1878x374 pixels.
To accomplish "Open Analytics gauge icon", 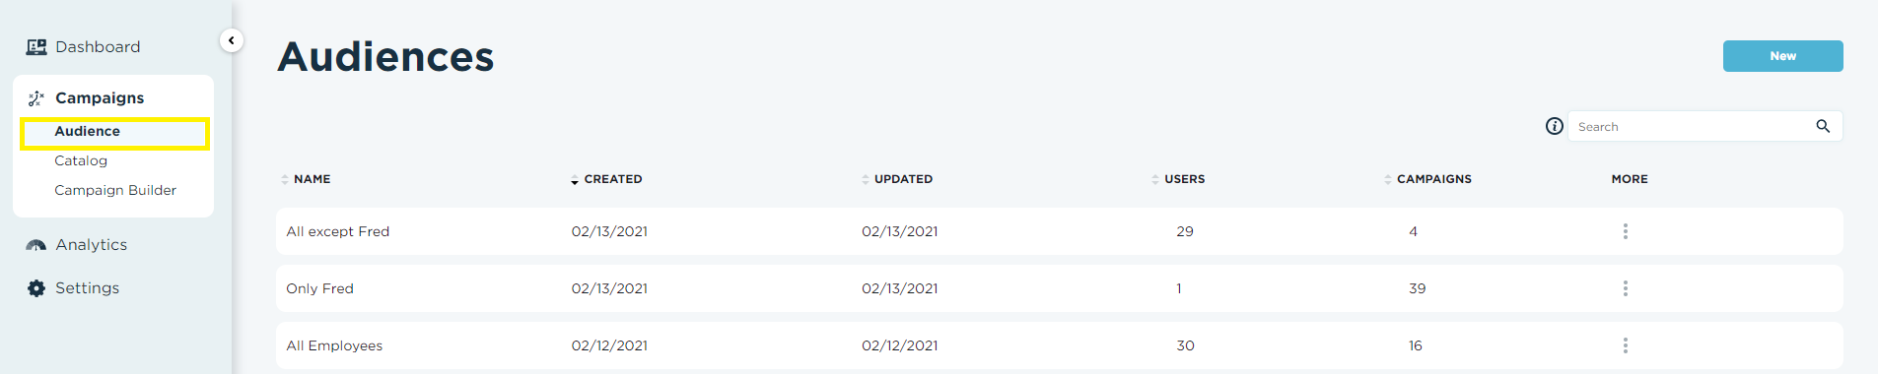I will point(36,245).
